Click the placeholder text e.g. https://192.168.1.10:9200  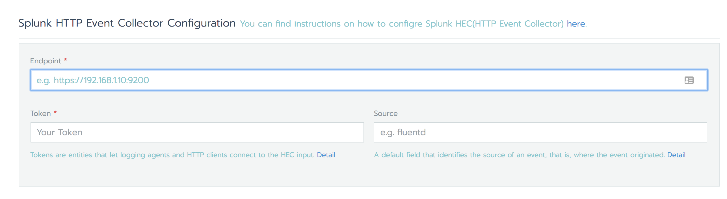coord(93,80)
